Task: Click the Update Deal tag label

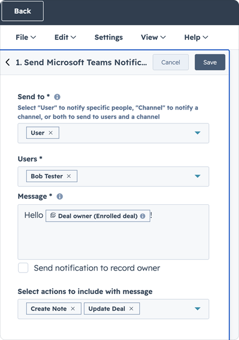Action: click(106, 309)
